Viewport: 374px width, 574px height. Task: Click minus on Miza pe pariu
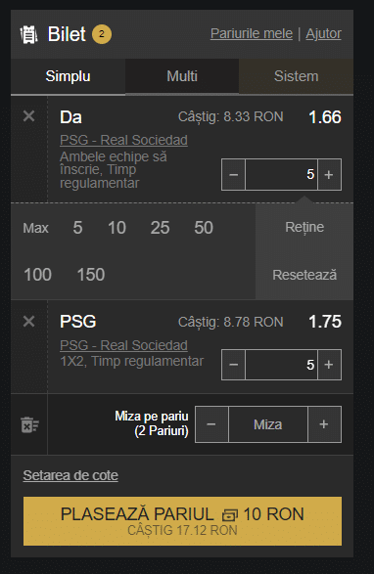click(211, 424)
